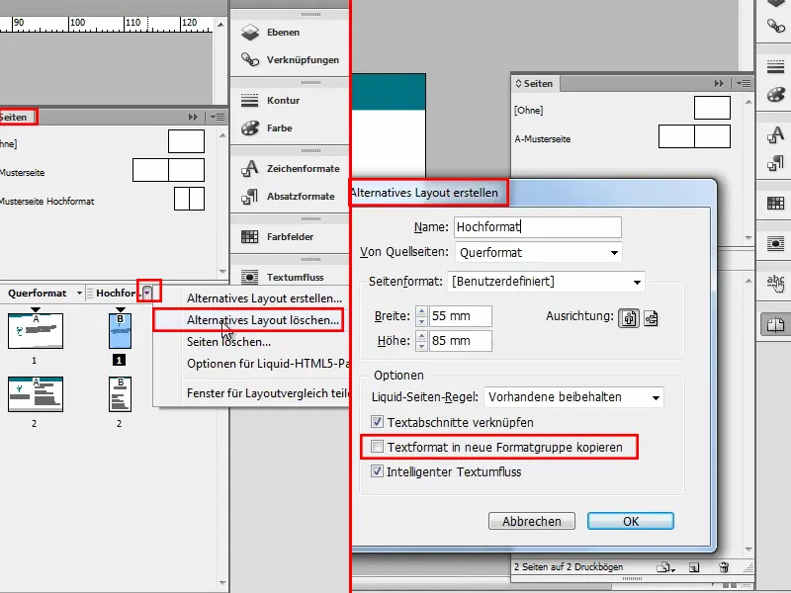Click new page icon in the right Seiten panel
791x593 pixels.
tap(695, 567)
